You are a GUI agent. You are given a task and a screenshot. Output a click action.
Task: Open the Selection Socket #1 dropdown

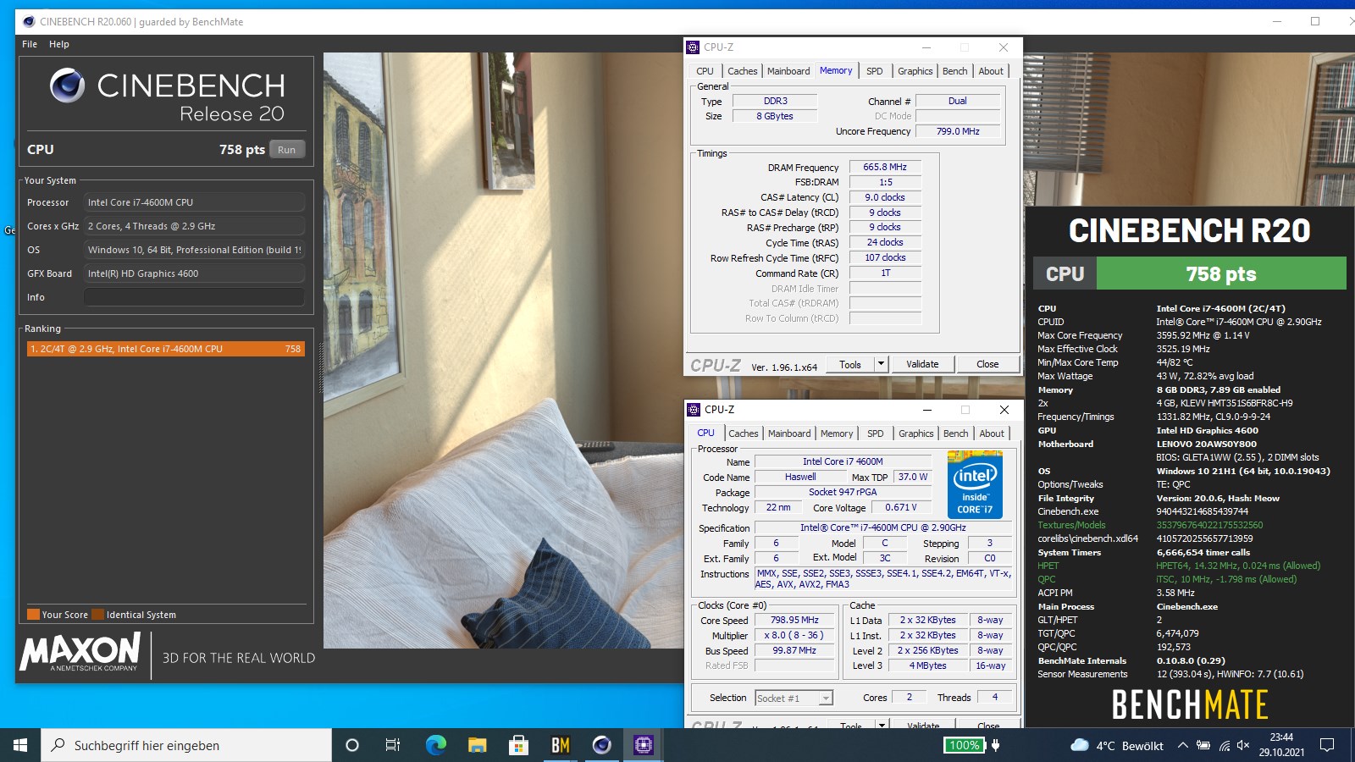pyautogui.click(x=794, y=698)
